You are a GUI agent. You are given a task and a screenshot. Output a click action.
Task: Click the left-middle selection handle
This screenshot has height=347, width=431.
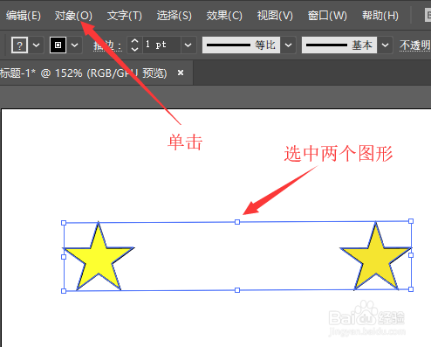[x=64, y=257]
